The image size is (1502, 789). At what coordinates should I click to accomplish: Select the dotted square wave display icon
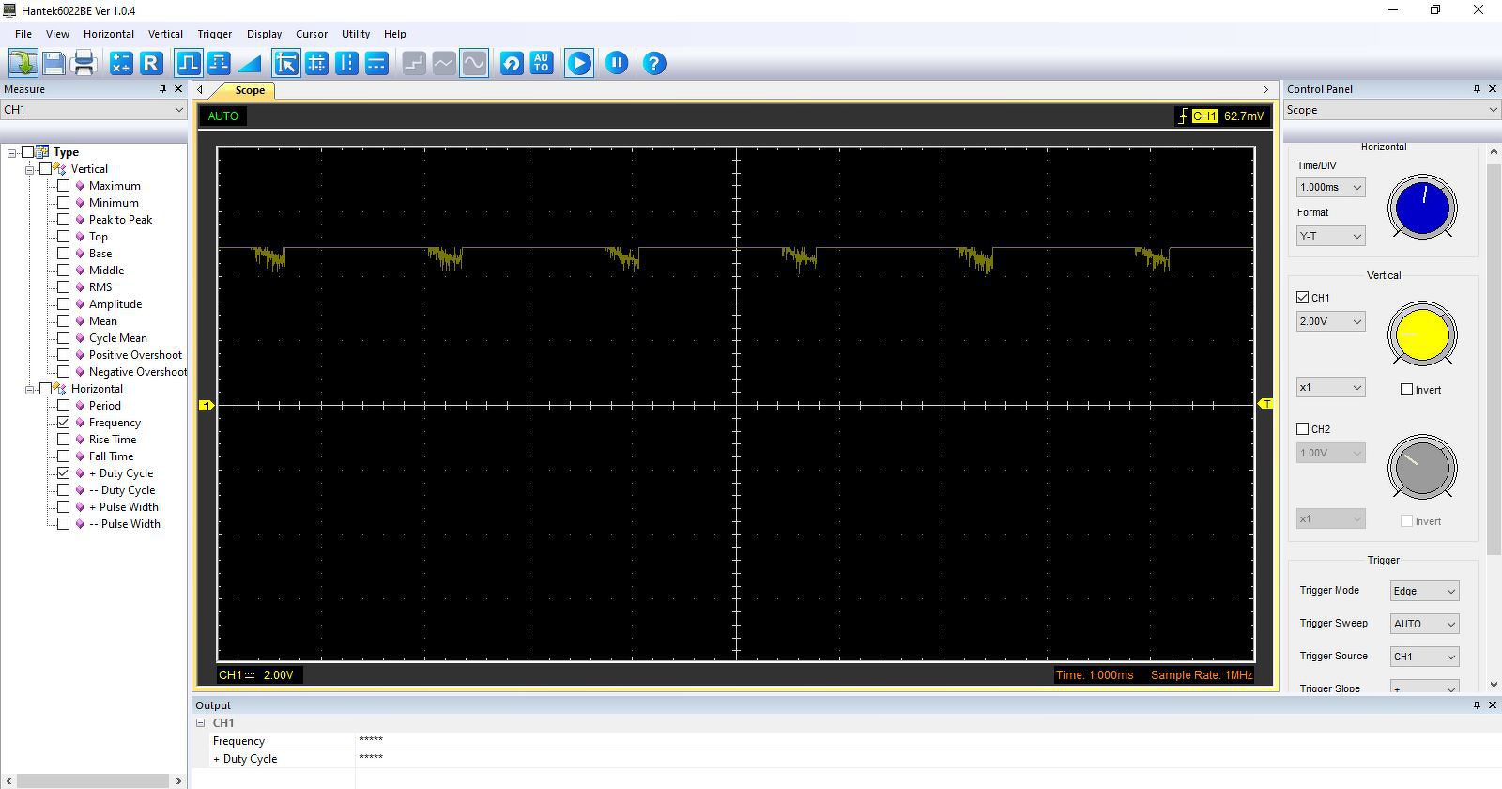(x=219, y=63)
